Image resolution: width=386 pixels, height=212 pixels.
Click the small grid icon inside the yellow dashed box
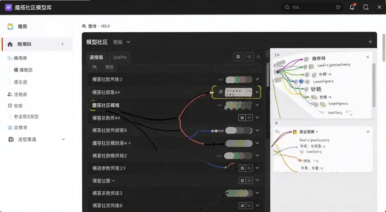pos(221,92)
